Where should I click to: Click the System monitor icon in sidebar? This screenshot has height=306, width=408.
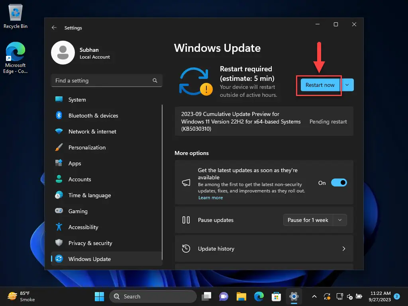click(59, 99)
